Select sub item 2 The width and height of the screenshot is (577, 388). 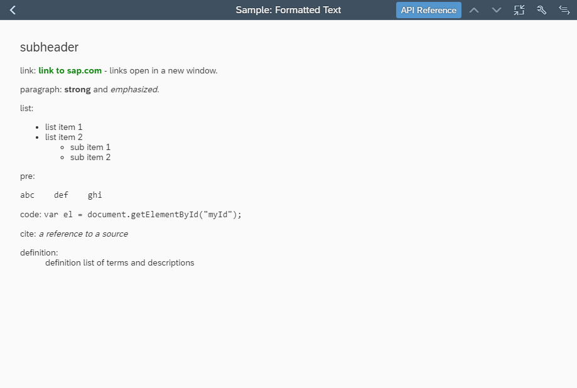tap(90, 157)
